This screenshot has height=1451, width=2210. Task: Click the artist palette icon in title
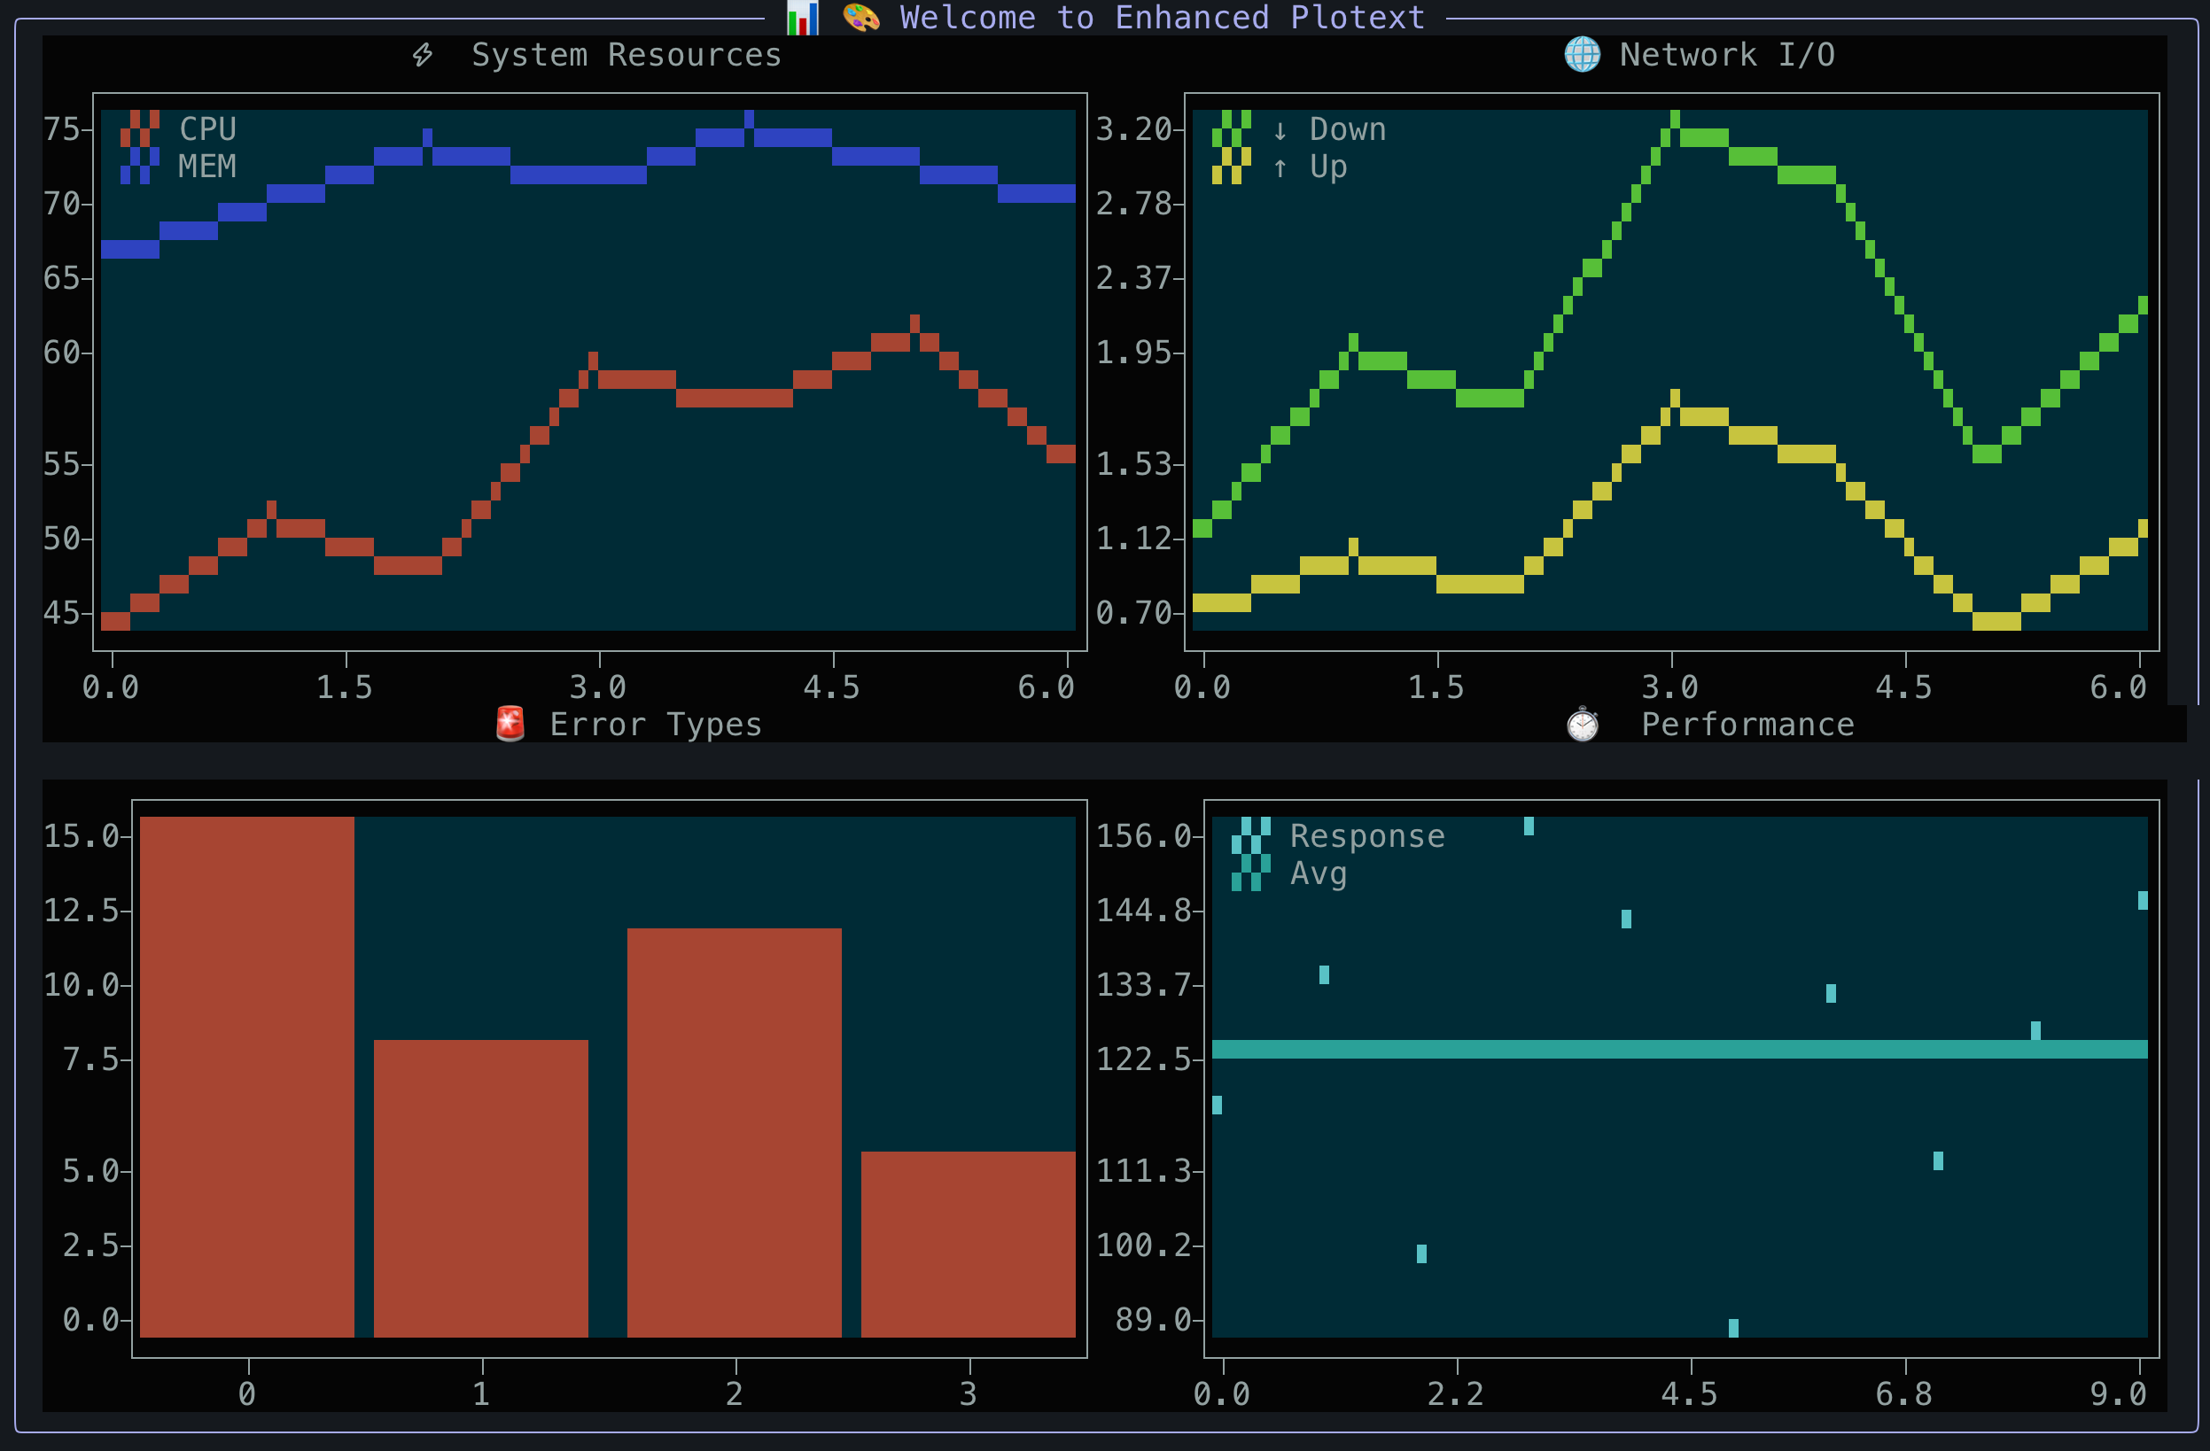point(860,18)
